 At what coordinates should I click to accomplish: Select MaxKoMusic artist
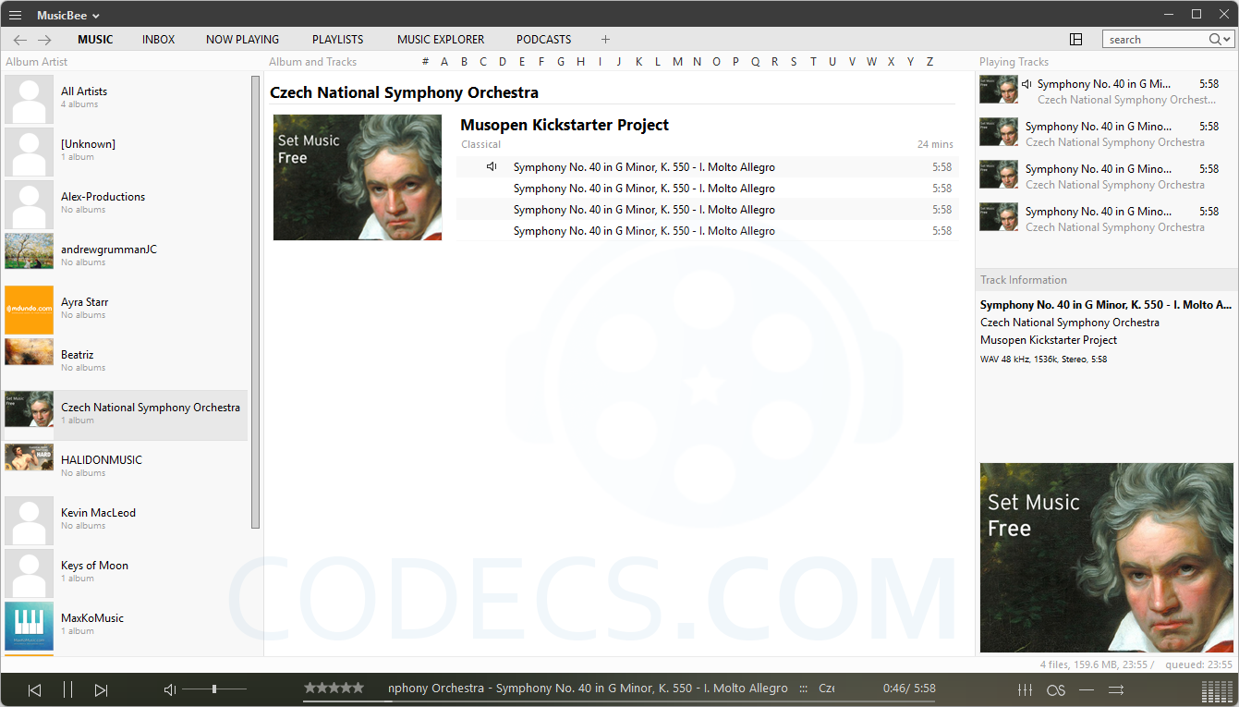click(126, 625)
